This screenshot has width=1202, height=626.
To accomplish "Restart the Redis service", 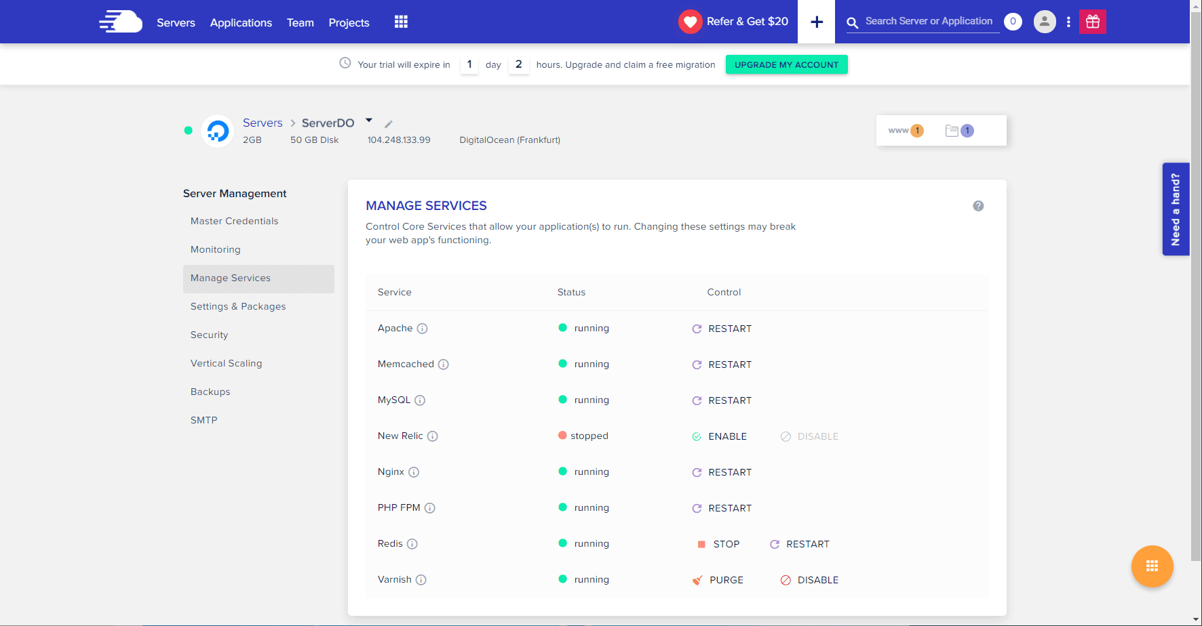I will click(800, 544).
